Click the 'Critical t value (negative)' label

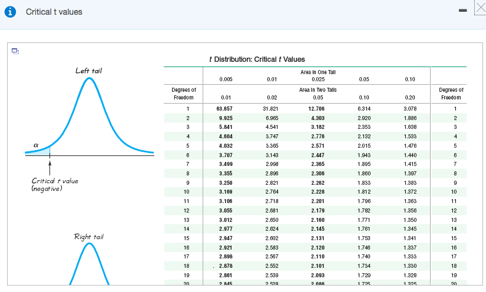click(55, 184)
